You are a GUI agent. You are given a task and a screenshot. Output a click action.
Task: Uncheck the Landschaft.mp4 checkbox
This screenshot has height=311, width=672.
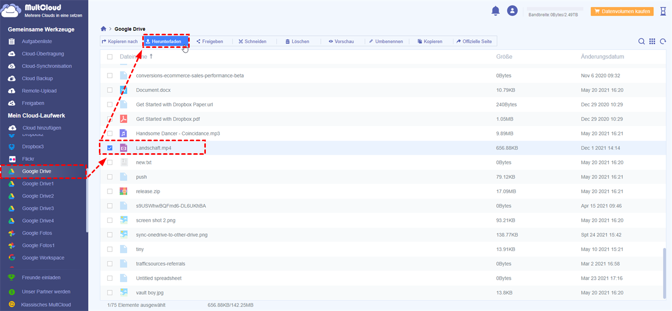pos(110,148)
